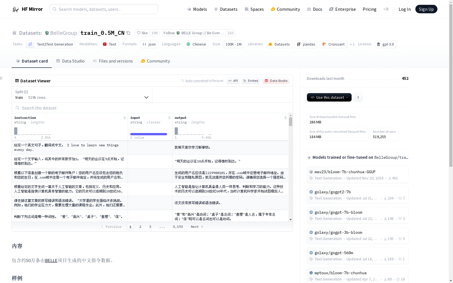Open the Datasets navigation item
Screen dimensions: 453x283
pyautogui.click(x=226, y=9)
